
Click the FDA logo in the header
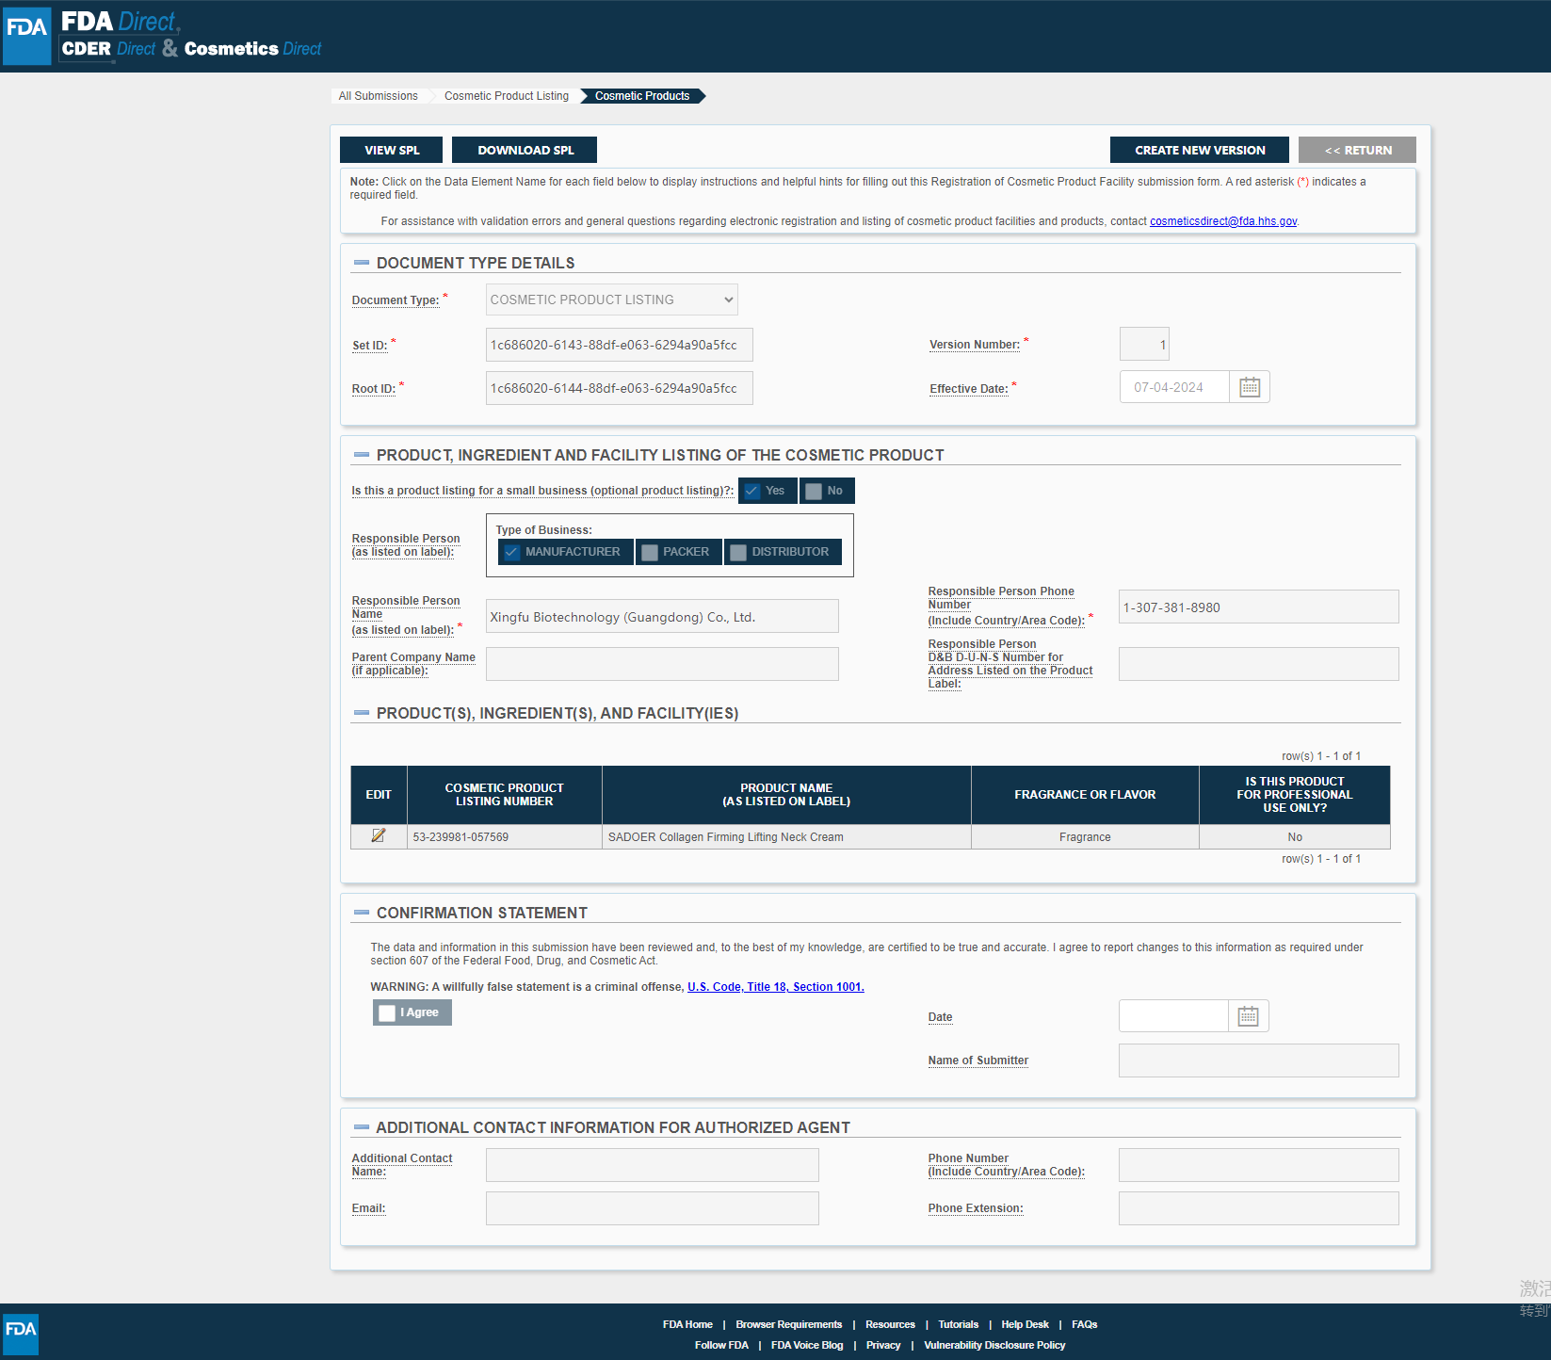pos(26,36)
